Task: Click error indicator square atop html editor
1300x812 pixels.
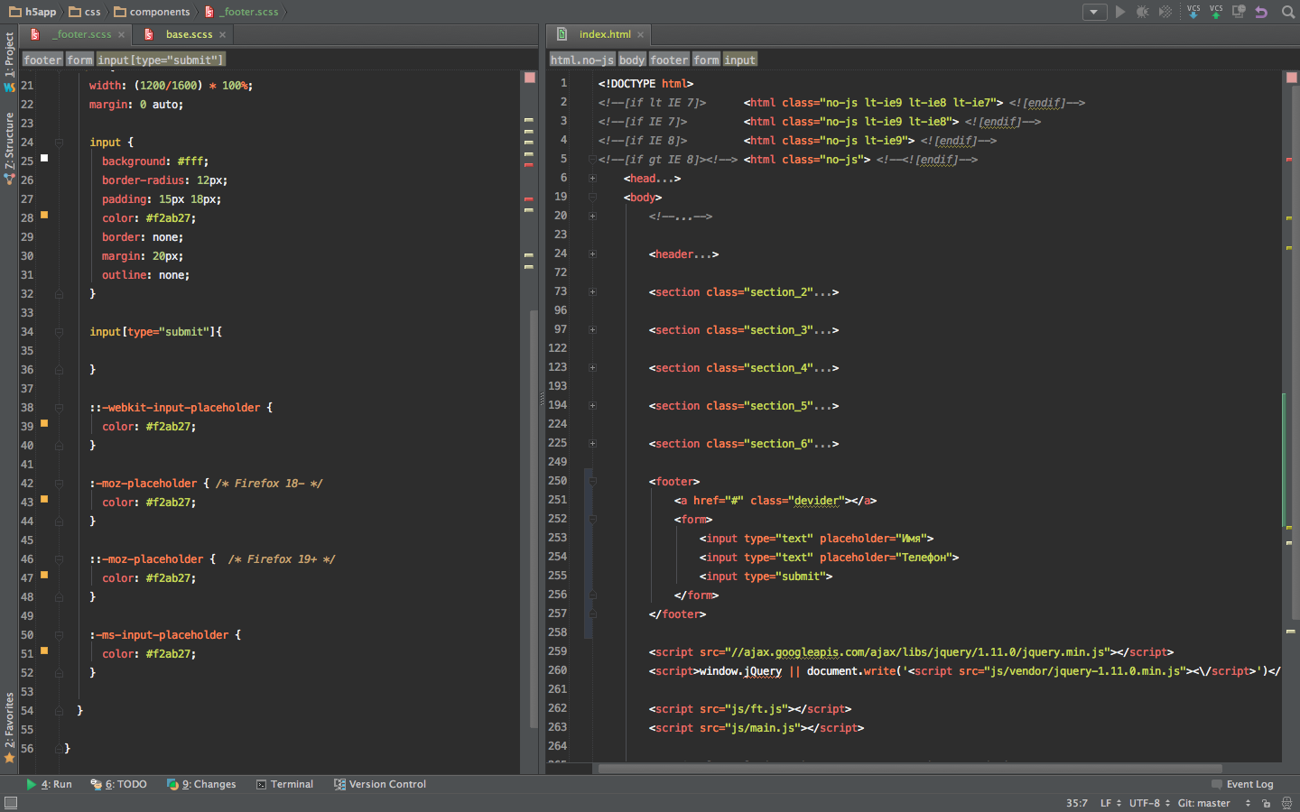Action: (x=1291, y=78)
